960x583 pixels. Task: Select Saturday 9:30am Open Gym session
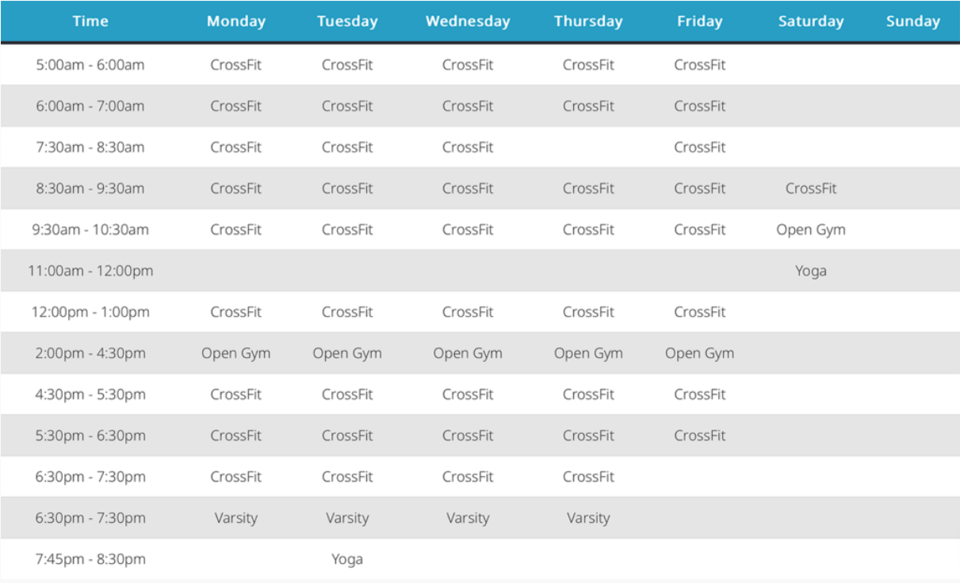point(811,230)
